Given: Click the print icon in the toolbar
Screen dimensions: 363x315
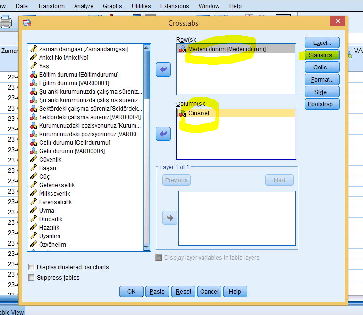Looking at the screenshot, I should click(6, 21).
